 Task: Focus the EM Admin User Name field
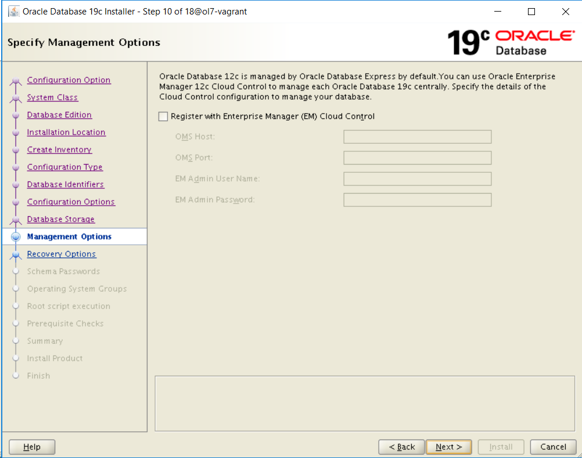tap(417, 179)
